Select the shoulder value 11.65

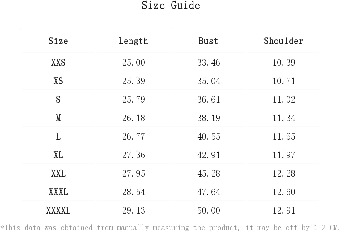pyautogui.click(x=284, y=136)
